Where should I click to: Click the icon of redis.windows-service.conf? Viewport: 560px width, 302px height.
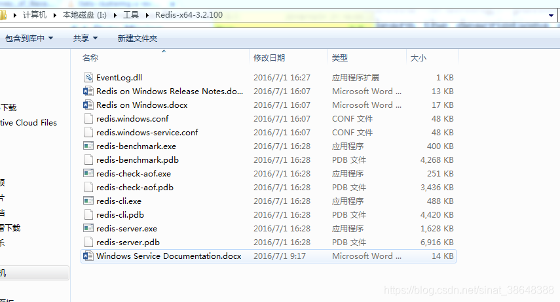(88, 132)
